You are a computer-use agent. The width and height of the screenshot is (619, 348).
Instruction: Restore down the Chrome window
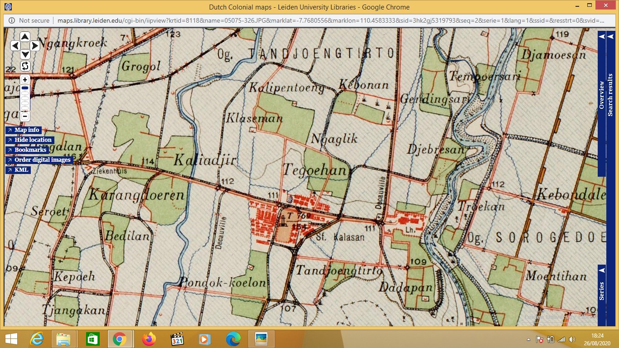pos(589,5)
